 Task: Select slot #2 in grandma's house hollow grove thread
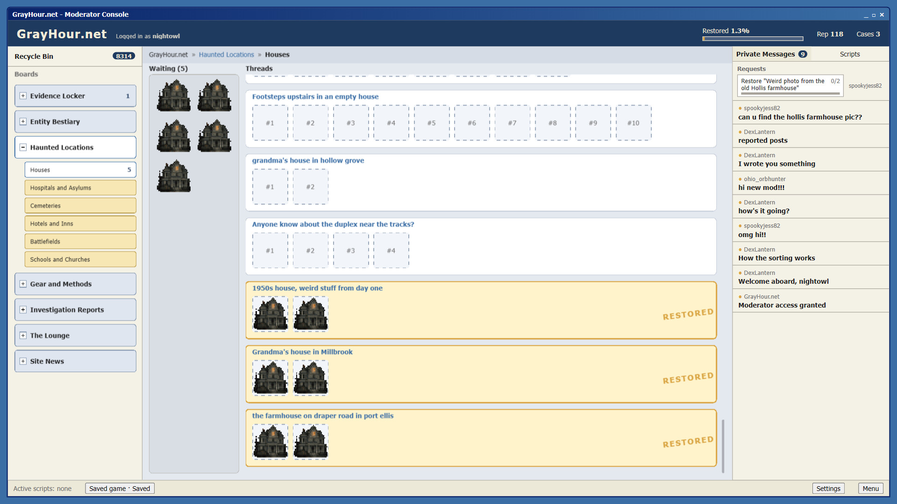pos(310,187)
